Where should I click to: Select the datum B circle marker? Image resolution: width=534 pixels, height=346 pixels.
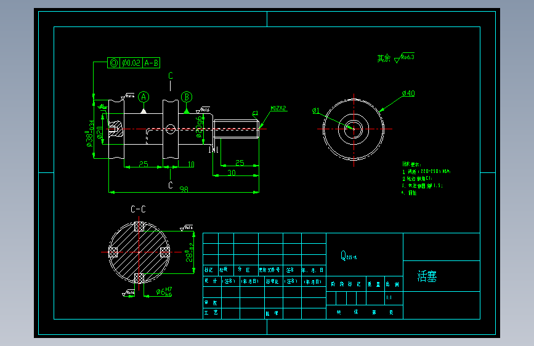186,97
